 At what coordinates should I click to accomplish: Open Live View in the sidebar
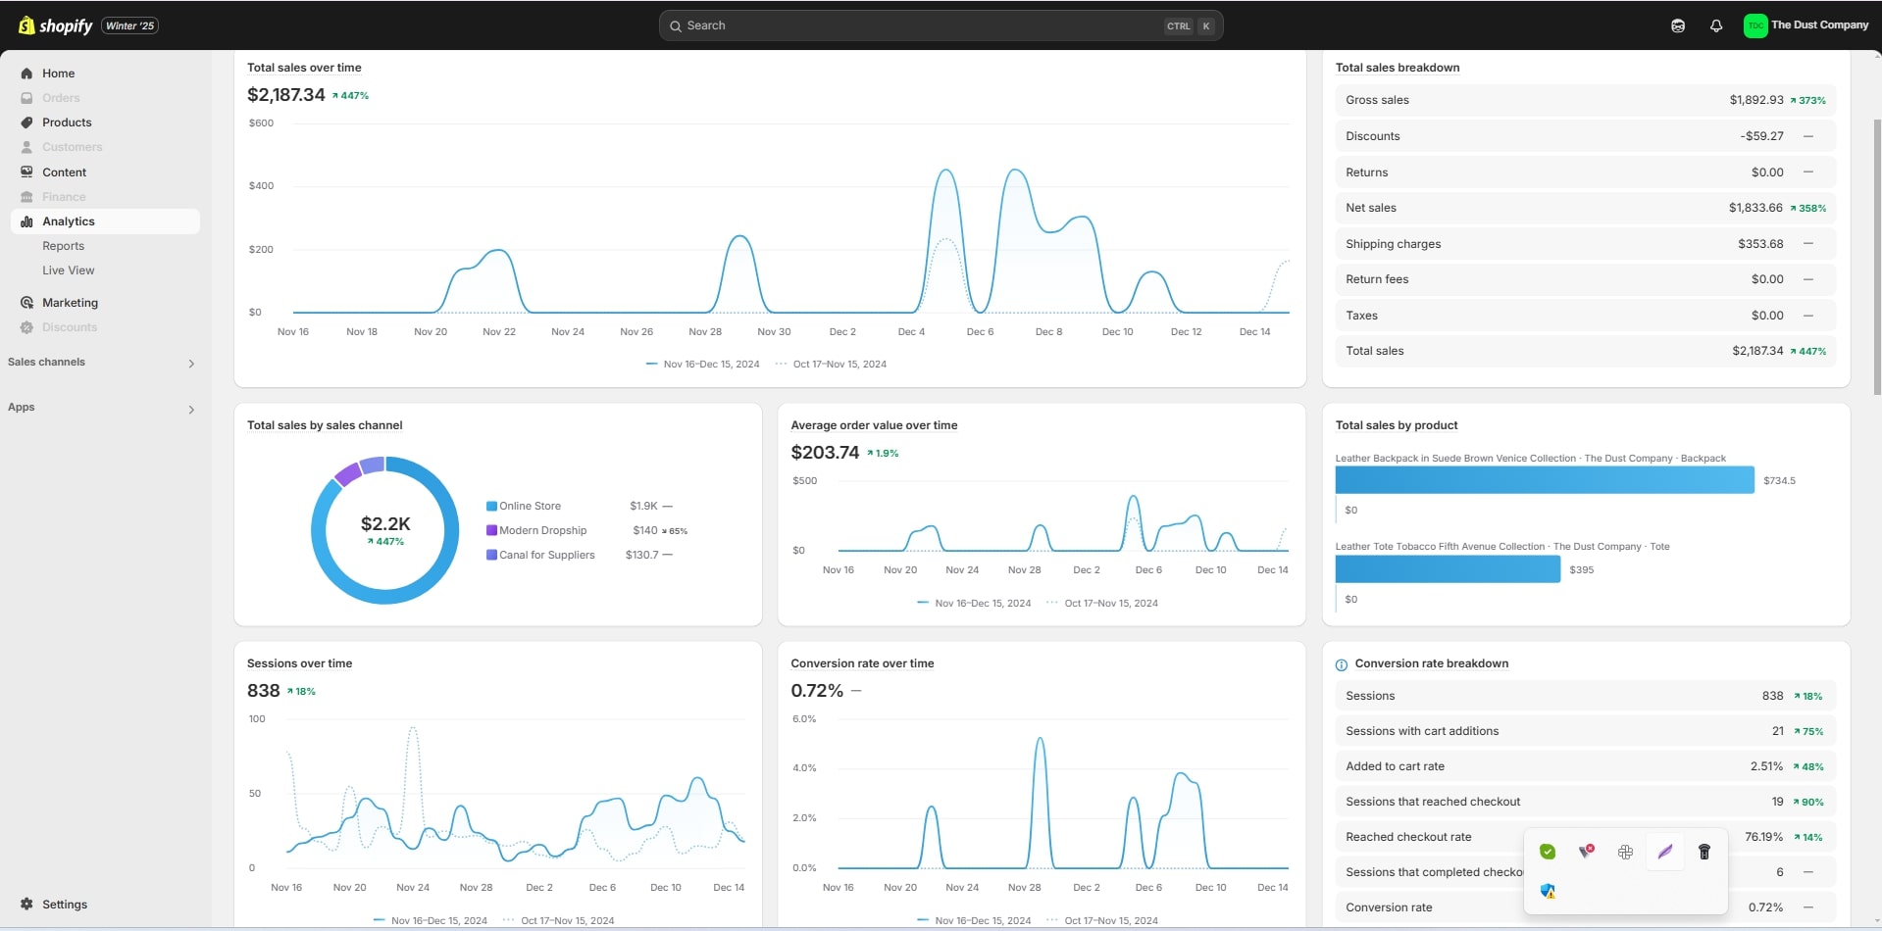coord(68,270)
